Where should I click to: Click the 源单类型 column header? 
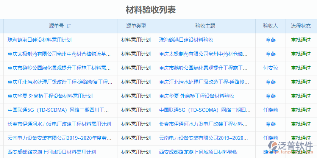[x=136, y=26]
